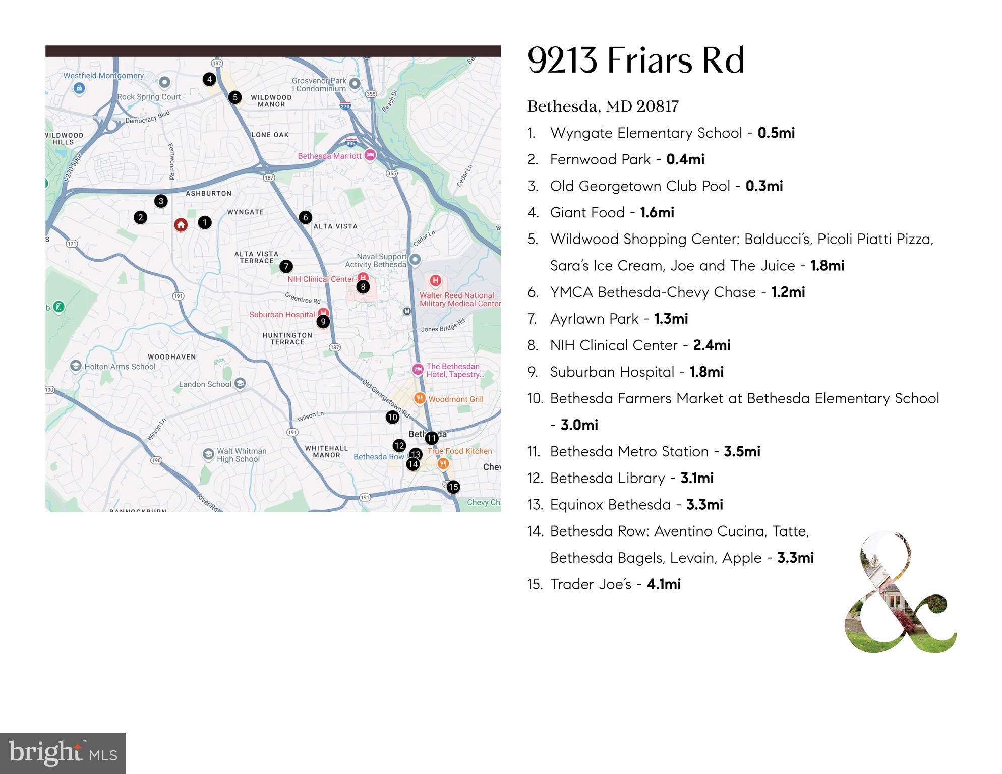Click Fernwood Park - 0.4mi entry
1002x774 pixels.
pyautogui.click(x=616, y=159)
